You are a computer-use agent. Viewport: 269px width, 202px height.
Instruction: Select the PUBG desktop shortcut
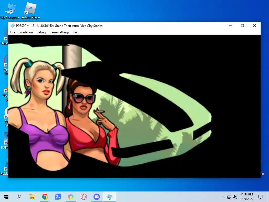pyautogui.click(x=5, y=140)
